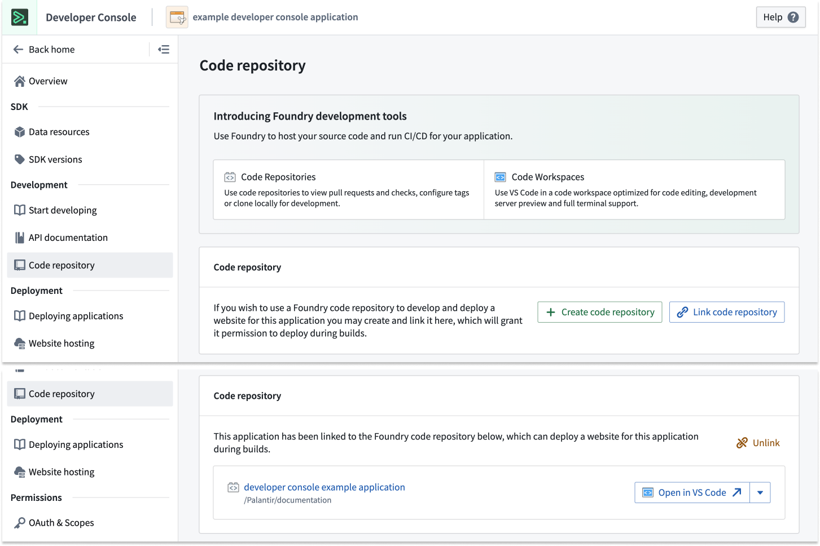
Task: Click the Code Workspaces card
Action: 634,190
